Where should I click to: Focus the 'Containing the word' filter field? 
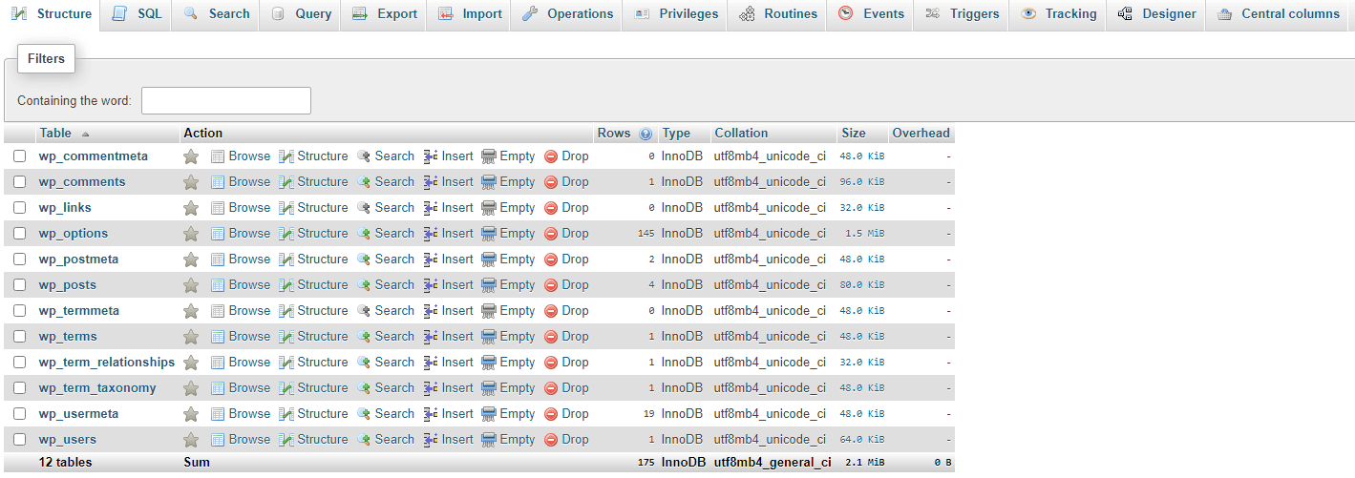(x=226, y=101)
